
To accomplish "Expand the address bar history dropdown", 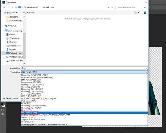I will pos(109,7).
